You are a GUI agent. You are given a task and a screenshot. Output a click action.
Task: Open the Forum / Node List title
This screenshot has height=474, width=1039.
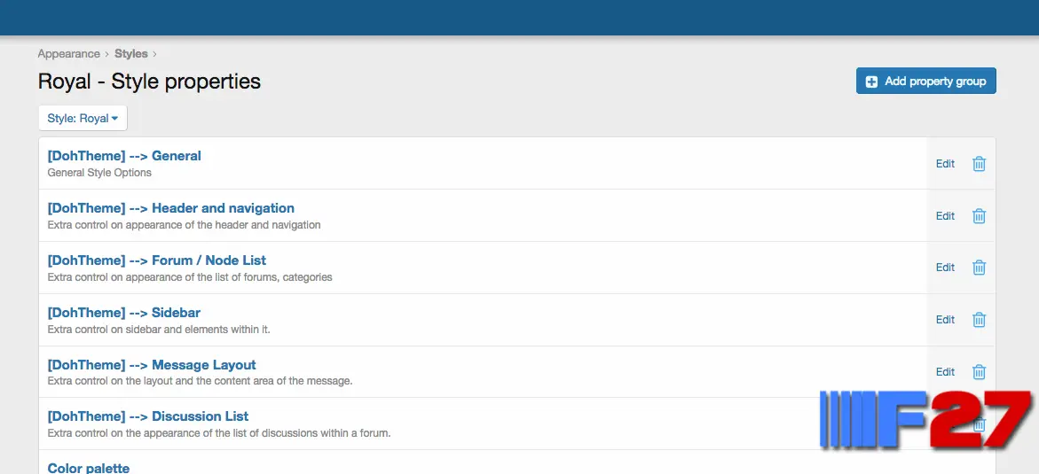(156, 260)
